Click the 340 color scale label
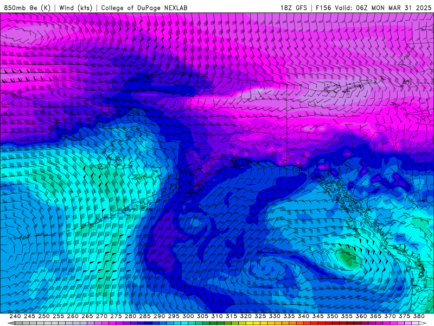This screenshot has height=326, width=434. pyautogui.click(x=303, y=316)
